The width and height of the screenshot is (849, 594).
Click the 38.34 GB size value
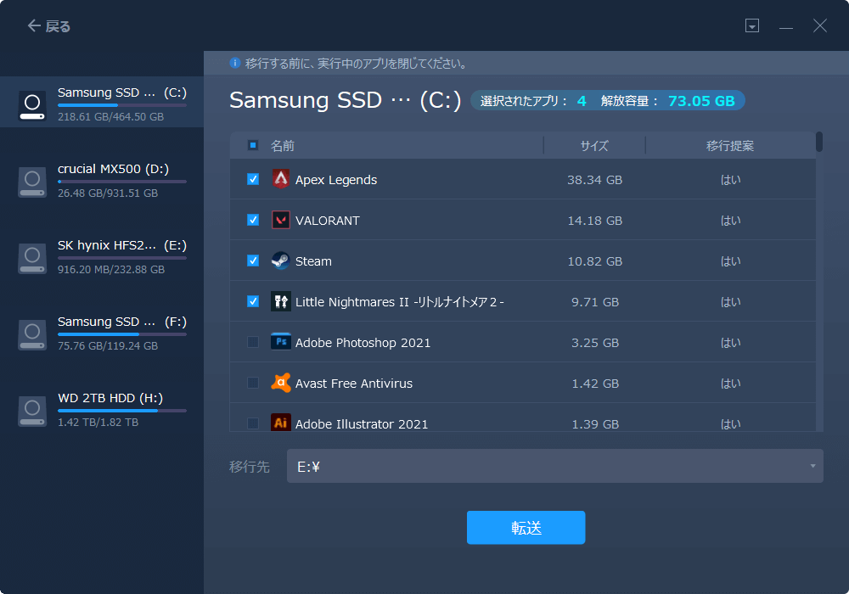(594, 180)
